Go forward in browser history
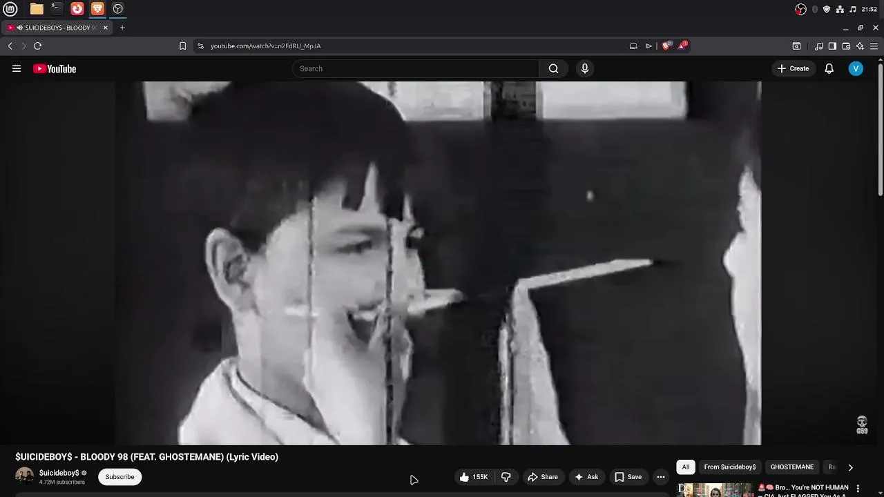 23,46
